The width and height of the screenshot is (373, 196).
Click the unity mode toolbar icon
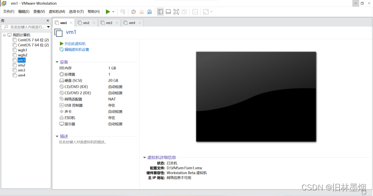tap(184, 12)
